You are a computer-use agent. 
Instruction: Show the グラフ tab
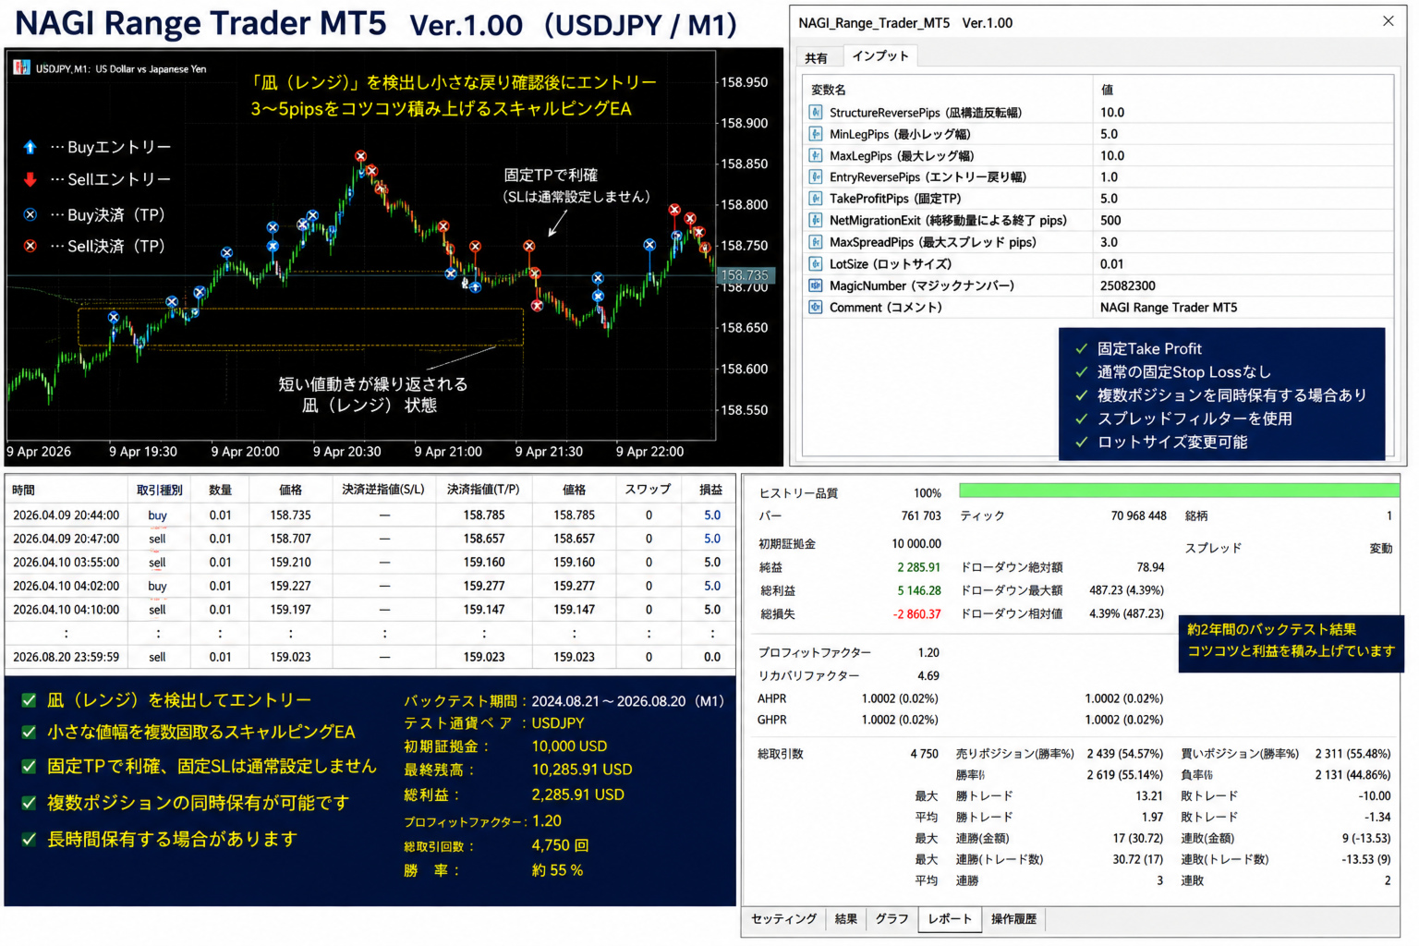[892, 919]
